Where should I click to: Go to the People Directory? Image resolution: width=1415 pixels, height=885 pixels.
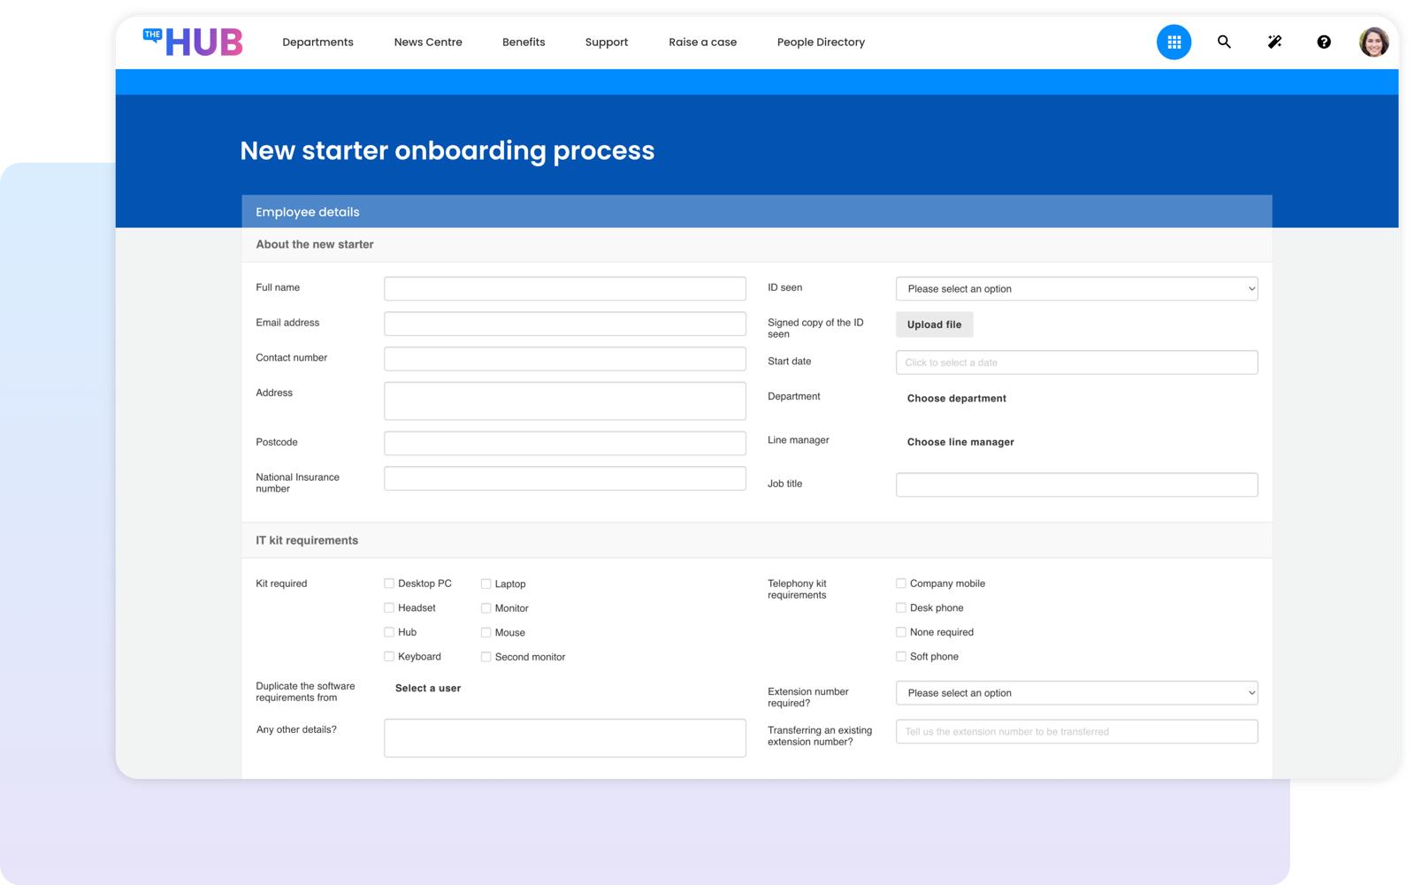(821, 42)
